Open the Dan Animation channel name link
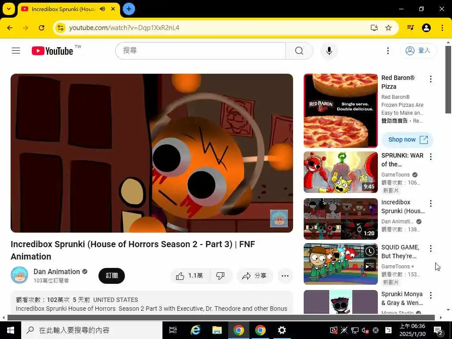The image size is (452, 339). click(x=56, y=271)
